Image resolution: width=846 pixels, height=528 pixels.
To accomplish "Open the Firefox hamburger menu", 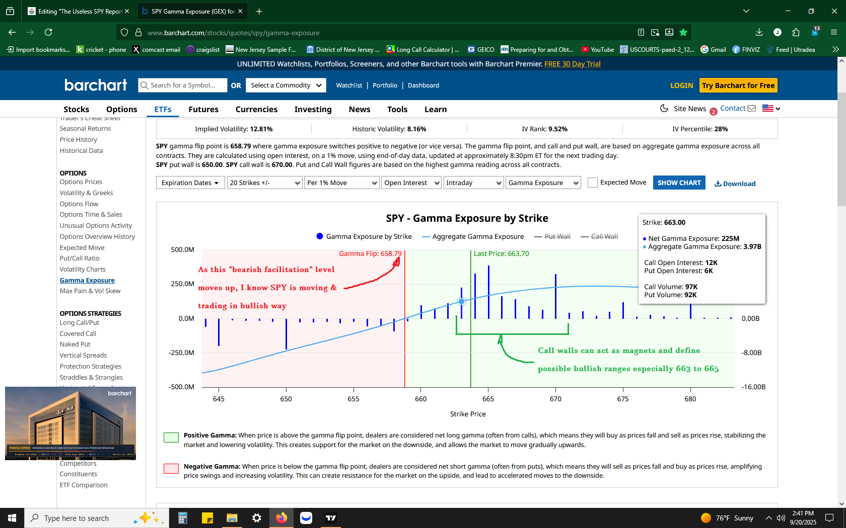I will click(x=834, y=32).
